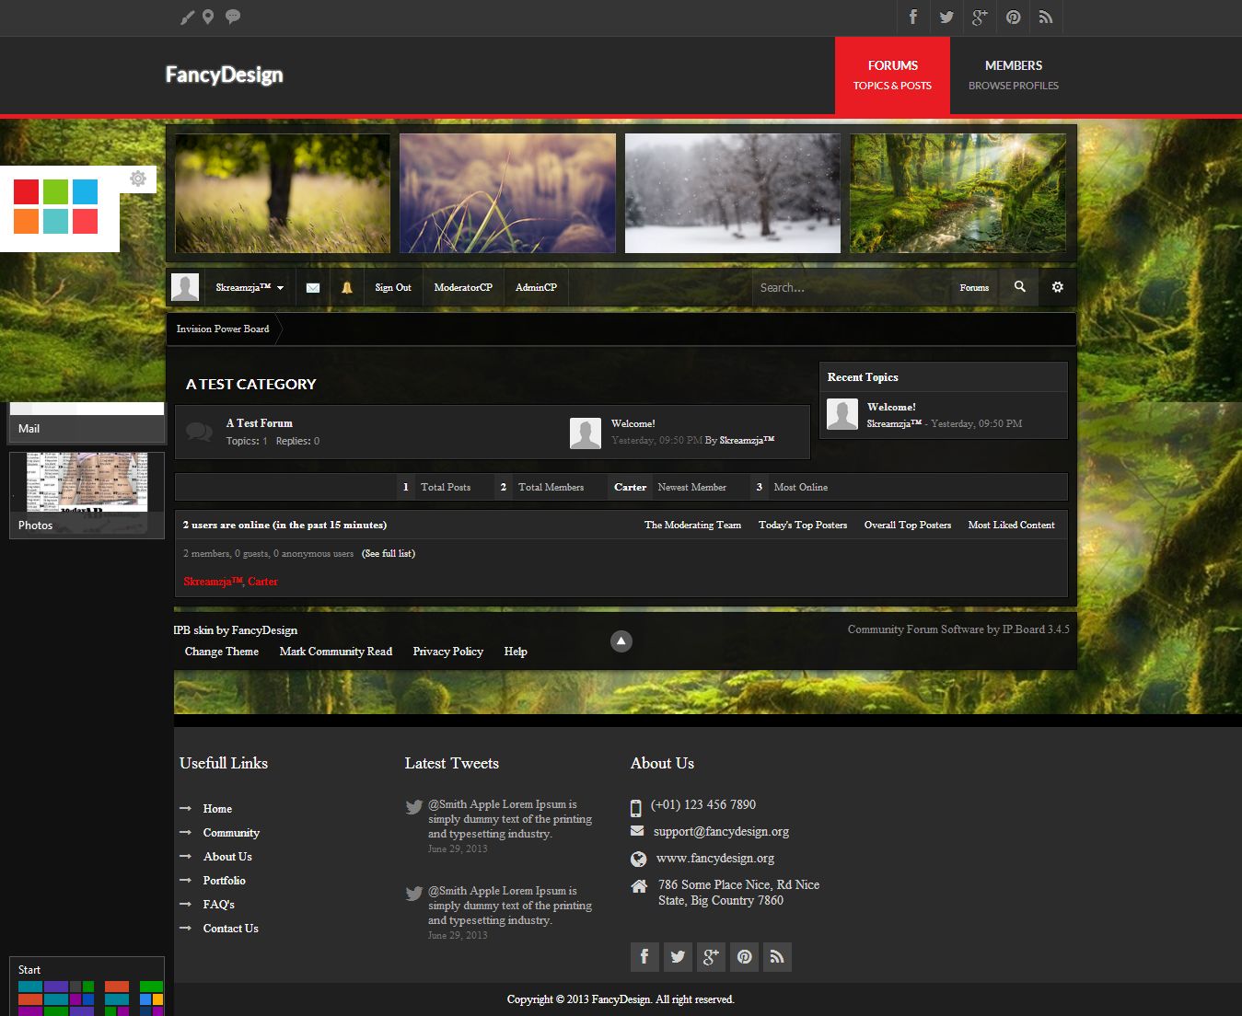The height and width of the screenshot is (1016, 1242).
Task: Click the map pin icon in the top bar
Action: [208, 17]
